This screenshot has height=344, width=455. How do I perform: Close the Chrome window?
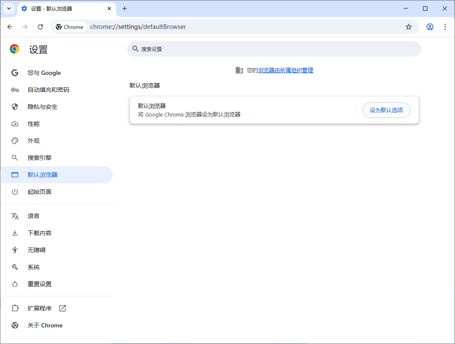(x=444, y=9)
